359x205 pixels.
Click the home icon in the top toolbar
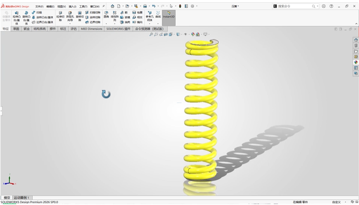tap(113, 6)
